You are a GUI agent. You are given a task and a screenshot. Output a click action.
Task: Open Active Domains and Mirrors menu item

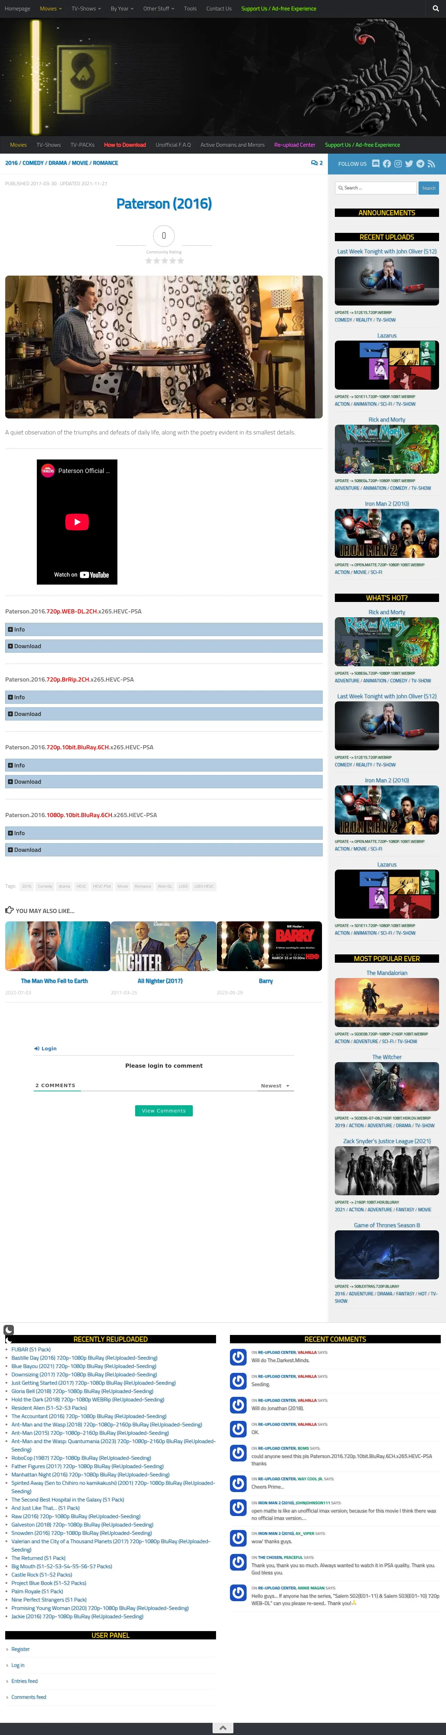tap(233, 145)
